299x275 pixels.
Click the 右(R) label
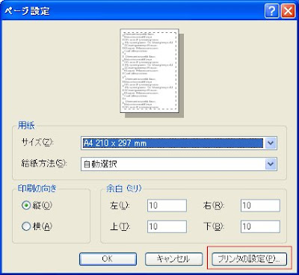click(214, 206)
